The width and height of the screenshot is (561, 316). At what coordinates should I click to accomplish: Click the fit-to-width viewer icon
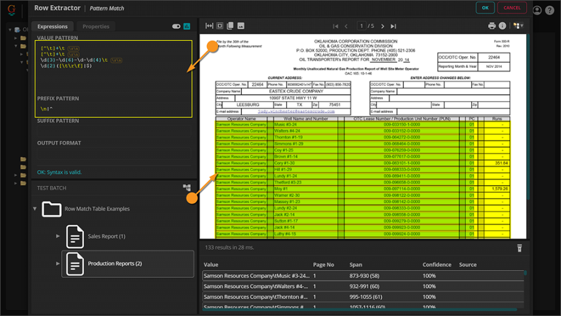tap(209, 26)
